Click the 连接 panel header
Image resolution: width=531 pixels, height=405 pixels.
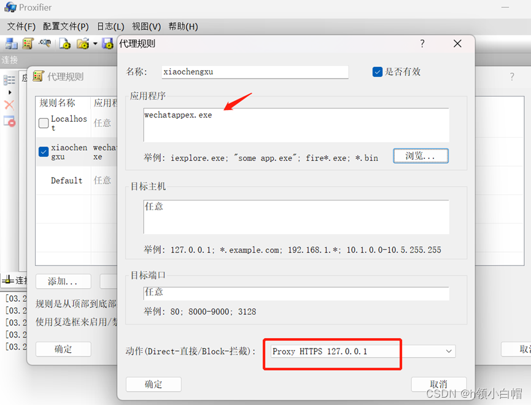9,60
